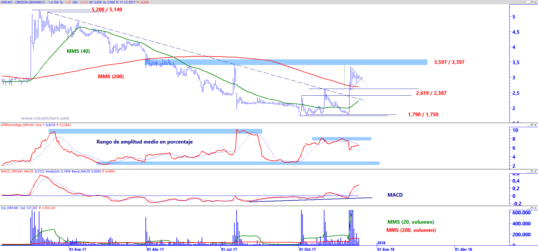The width and height of the screenshot is (538, 251).
Task: Click the 01-Abr-17 date on time axis
Action: coord(155,249)
